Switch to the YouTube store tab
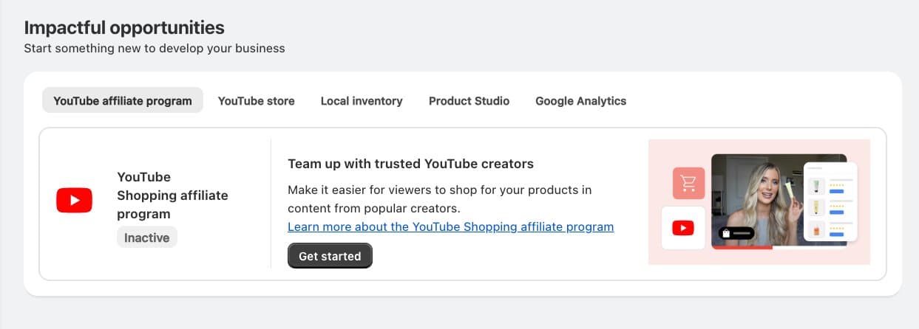The image size is (919, 329). [x=256, y=101]
